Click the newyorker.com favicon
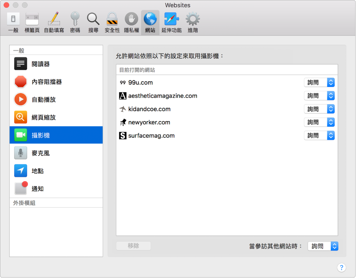356x278 pixels. [x=123, y=122]
